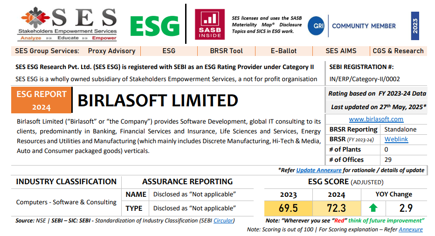The height and width of the screenshot is (236, 435).
Task: Click the green upward YOY arrow
Action: pyautogui.click(x=373, y=208)
